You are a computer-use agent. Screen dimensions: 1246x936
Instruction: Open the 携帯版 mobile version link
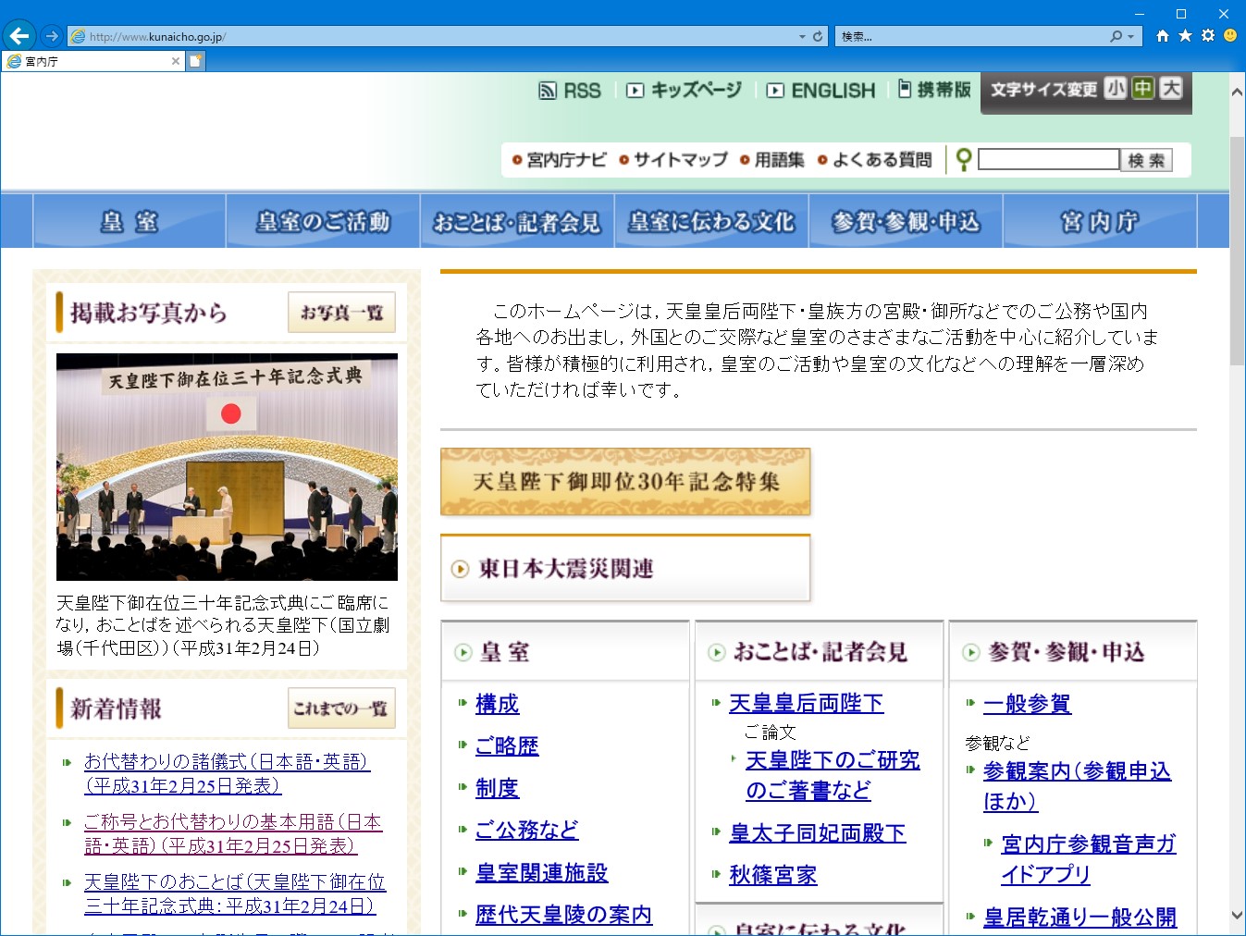pyautogui.click(x=934, y=90)
